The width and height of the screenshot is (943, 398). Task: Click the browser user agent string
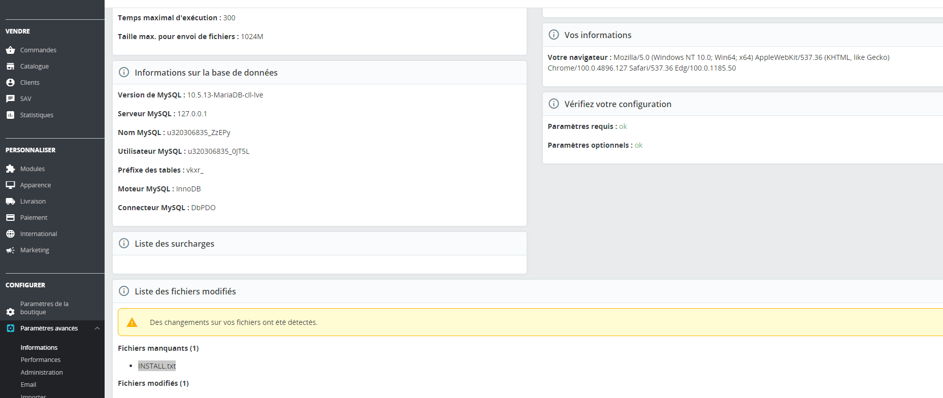coord(719,62)
